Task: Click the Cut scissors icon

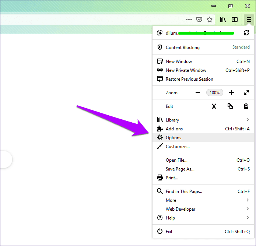Action: pyautogui.click(x=214, y=106)
